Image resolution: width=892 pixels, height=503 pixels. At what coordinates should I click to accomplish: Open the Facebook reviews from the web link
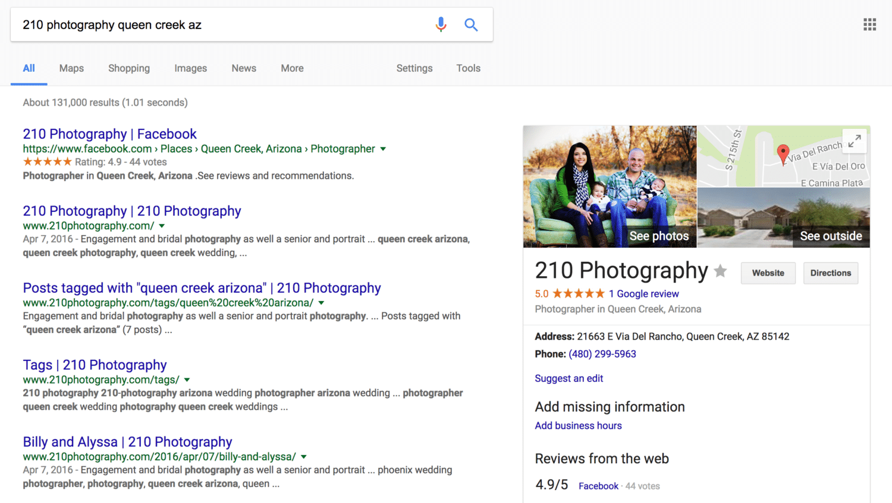coord(598,486)
